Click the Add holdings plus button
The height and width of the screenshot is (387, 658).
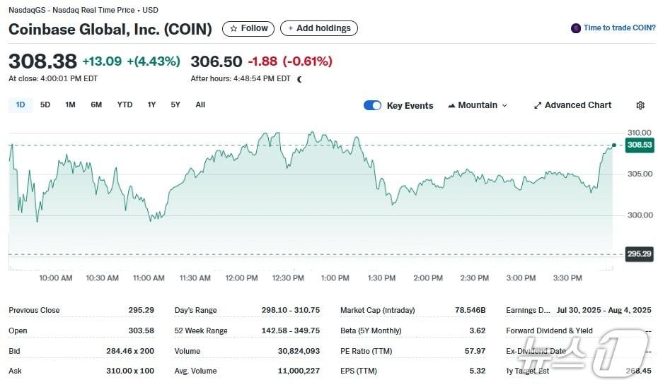[291, 28]
